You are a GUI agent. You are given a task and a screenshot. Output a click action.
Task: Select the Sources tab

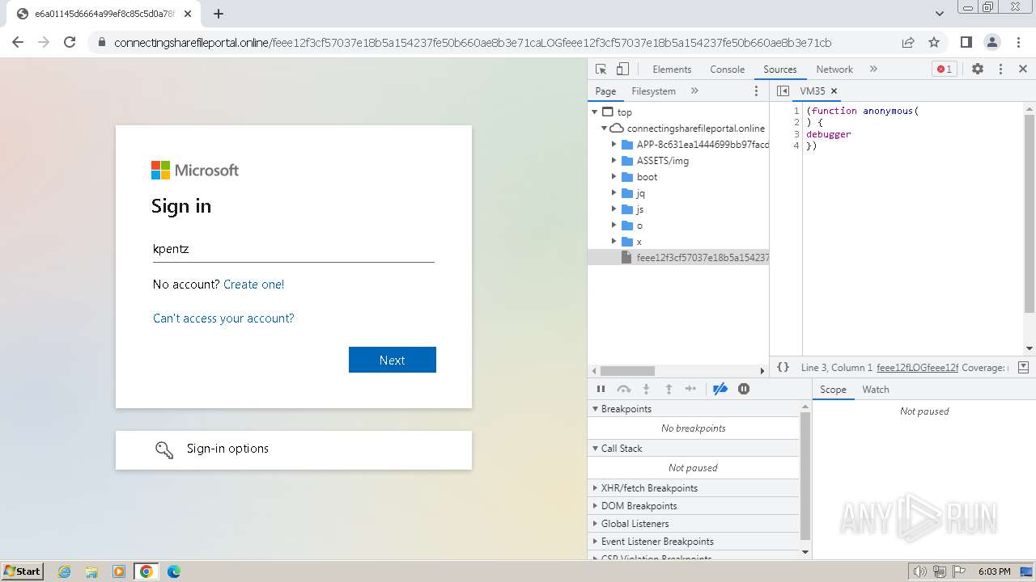[x=779, y=70]
